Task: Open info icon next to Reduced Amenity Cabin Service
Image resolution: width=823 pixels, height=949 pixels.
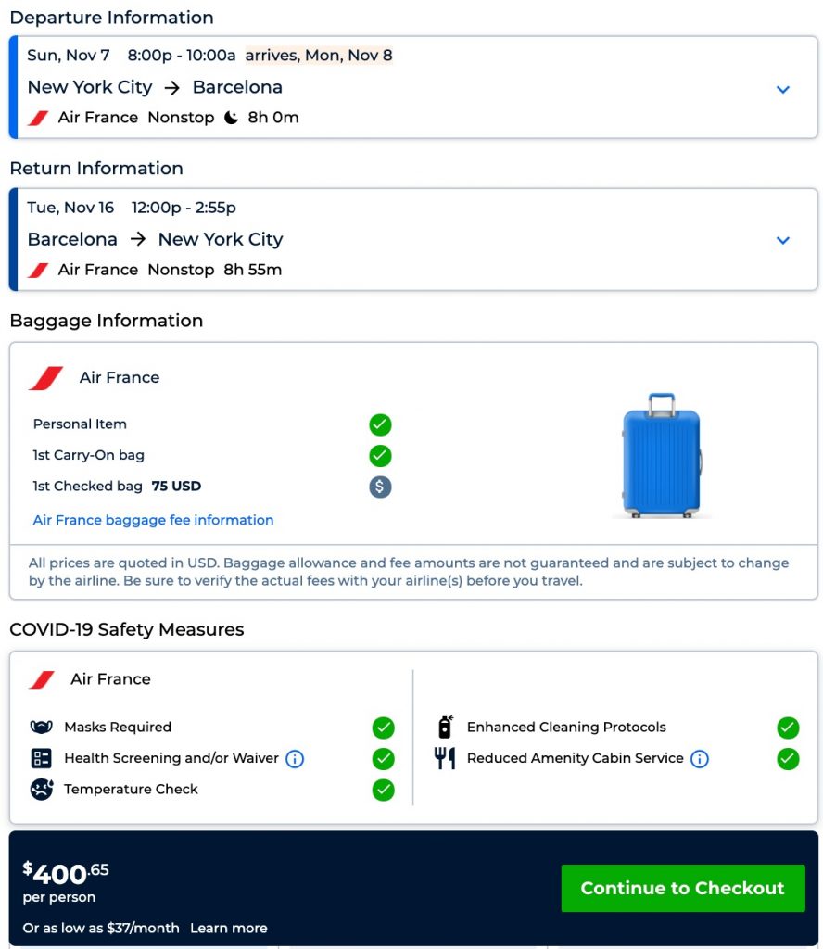Action: pyautogui.click(x=700, y=759)
